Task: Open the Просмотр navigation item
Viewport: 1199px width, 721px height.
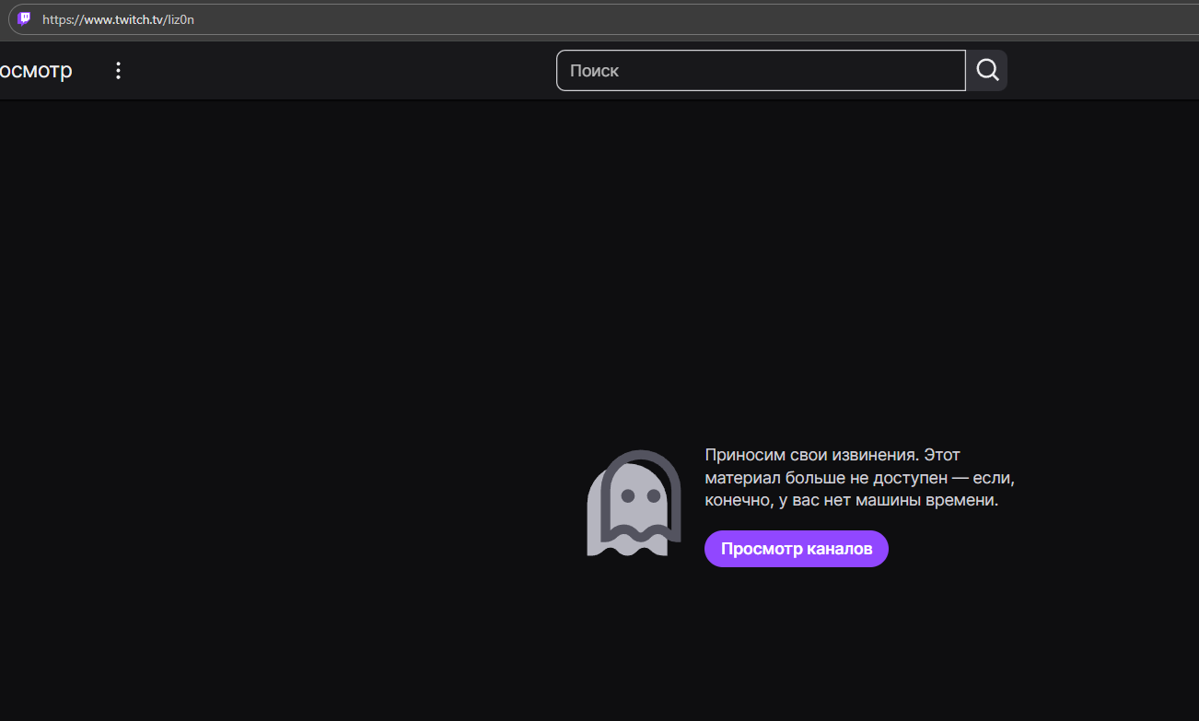Action: (36, 71)
